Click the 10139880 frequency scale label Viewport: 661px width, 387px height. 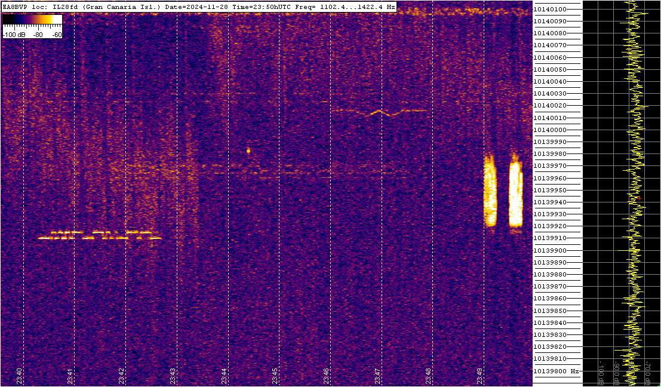pyautogui.click(x=550, y=274)
